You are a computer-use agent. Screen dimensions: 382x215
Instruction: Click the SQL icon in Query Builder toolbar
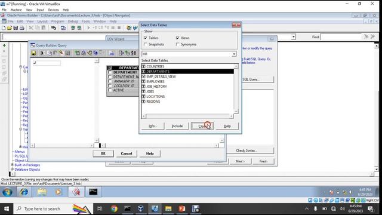tap(112, 53)
